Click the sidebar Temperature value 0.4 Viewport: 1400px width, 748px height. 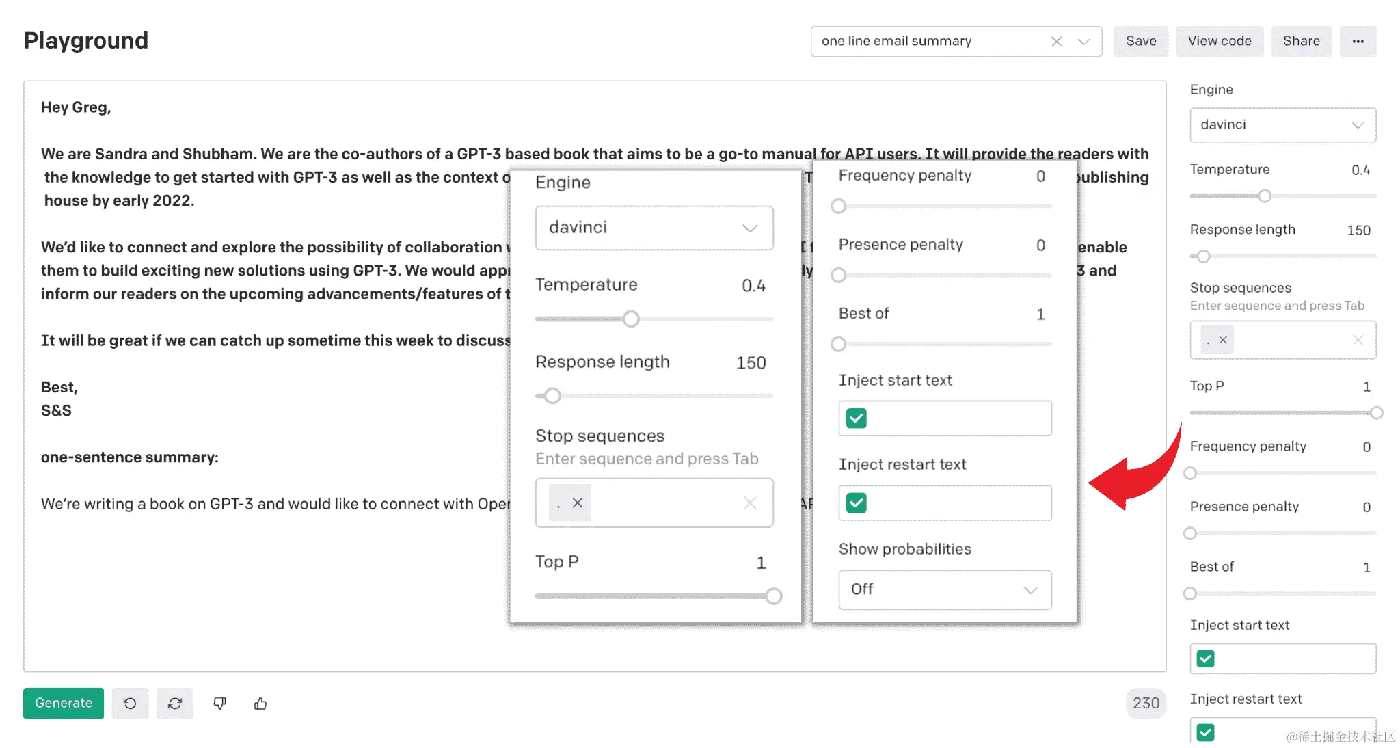1360,170
